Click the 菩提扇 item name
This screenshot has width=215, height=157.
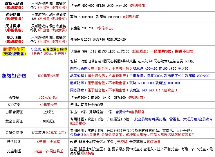[14, 98]
